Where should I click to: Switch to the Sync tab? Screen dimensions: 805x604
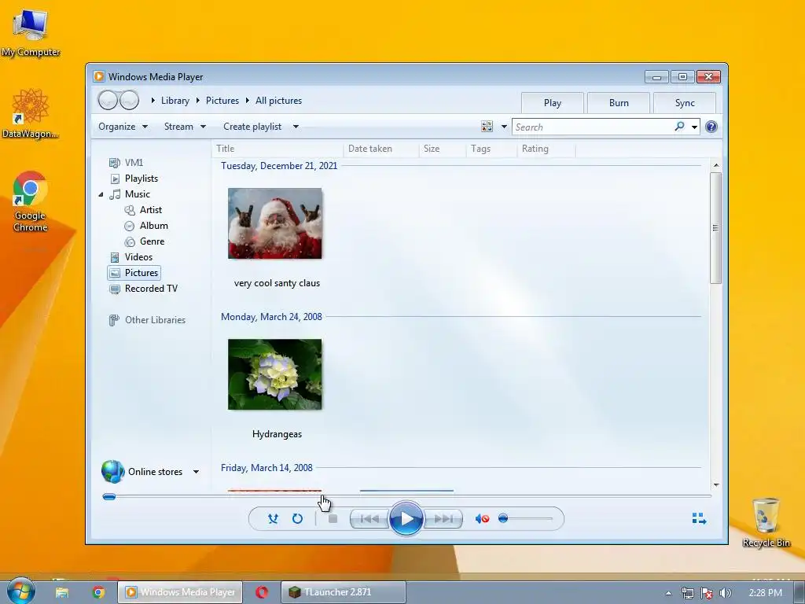pos(685,103)
